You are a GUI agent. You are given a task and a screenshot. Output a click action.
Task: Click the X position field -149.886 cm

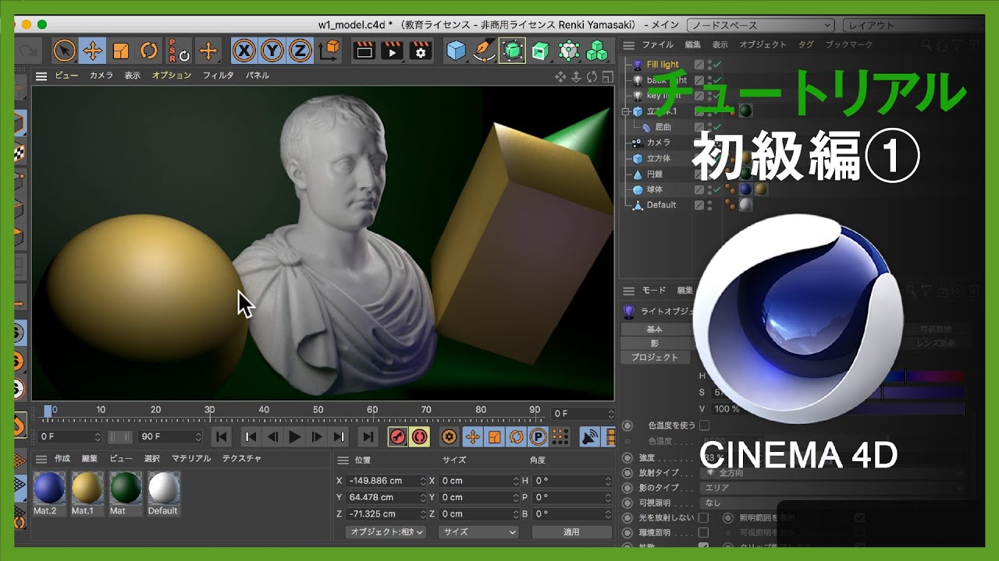[387, 481]
